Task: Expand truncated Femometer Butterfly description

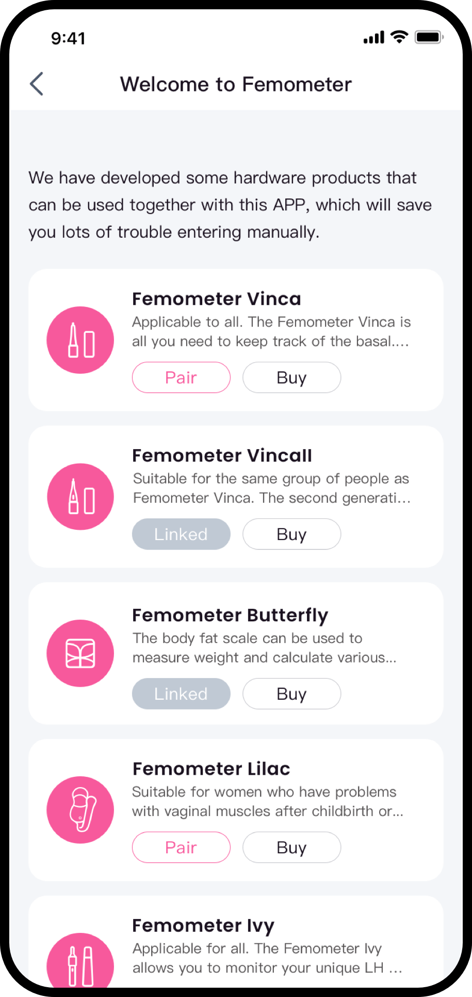Action: coord(264,648)
